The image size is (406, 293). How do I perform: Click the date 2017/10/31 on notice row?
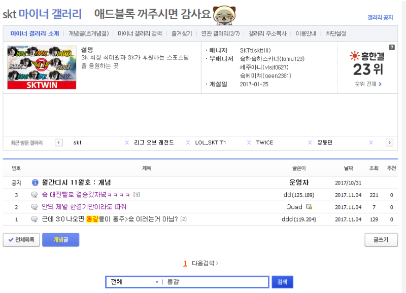[x=348, y=182]
